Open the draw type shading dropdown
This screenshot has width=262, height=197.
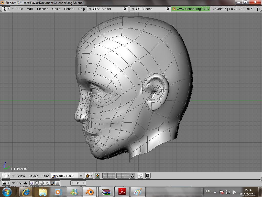[89, 176]
